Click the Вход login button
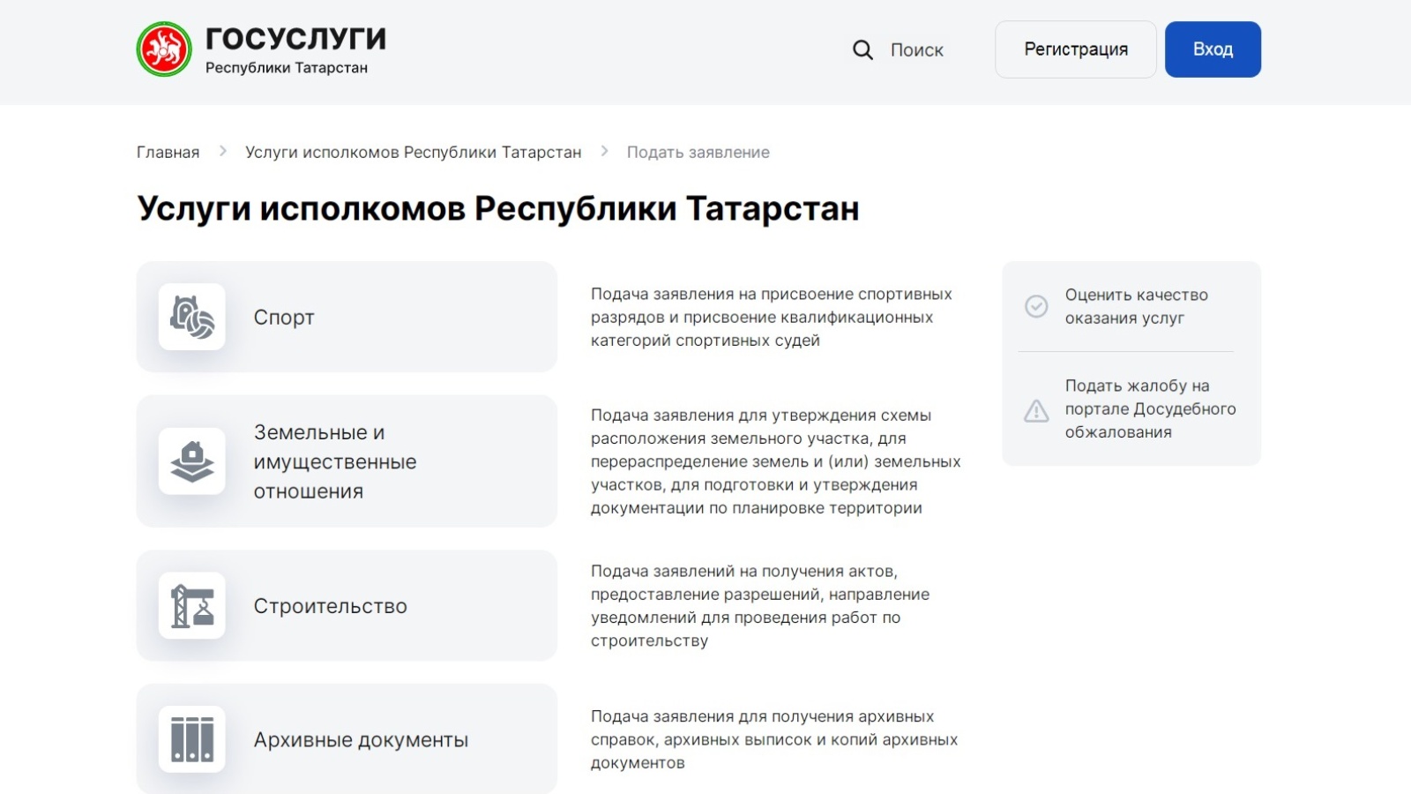This screenshot has height=794, width=1411. [x=1213, y=49]
